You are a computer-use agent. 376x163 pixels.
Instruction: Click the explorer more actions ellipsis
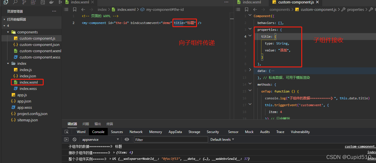pos(54,11)
